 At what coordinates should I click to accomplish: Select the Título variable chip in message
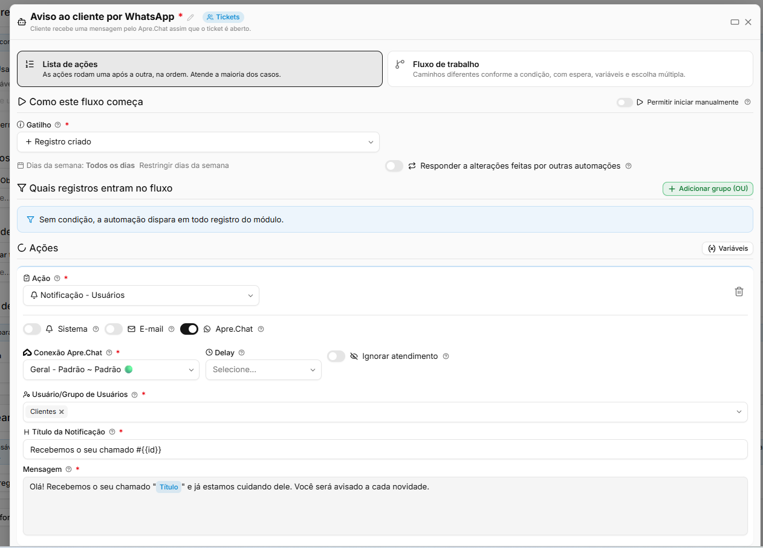click(169, 487)
